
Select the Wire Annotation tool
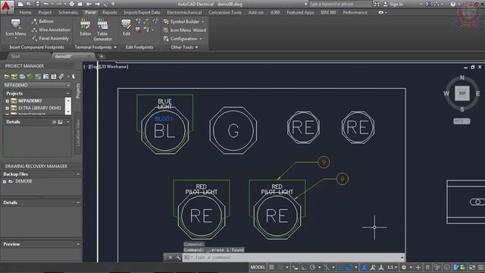[51, 30]
